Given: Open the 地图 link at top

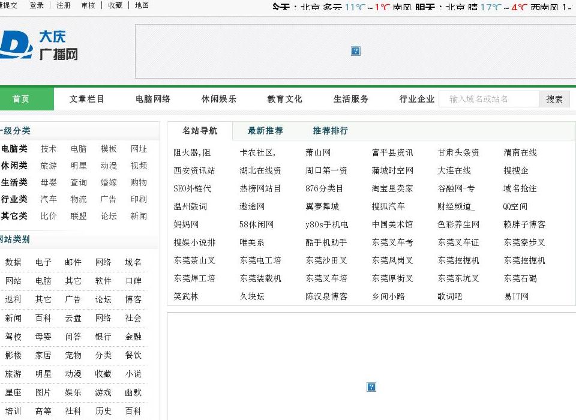Looking at the screenshot, I should tap(142, 5).
